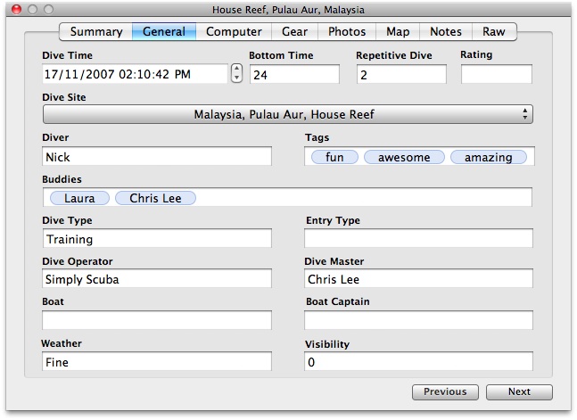The height and width of the screenshot is (420, 577).
Task: Select the 'awesome' tag token
Action: click(x=404, y=158)
